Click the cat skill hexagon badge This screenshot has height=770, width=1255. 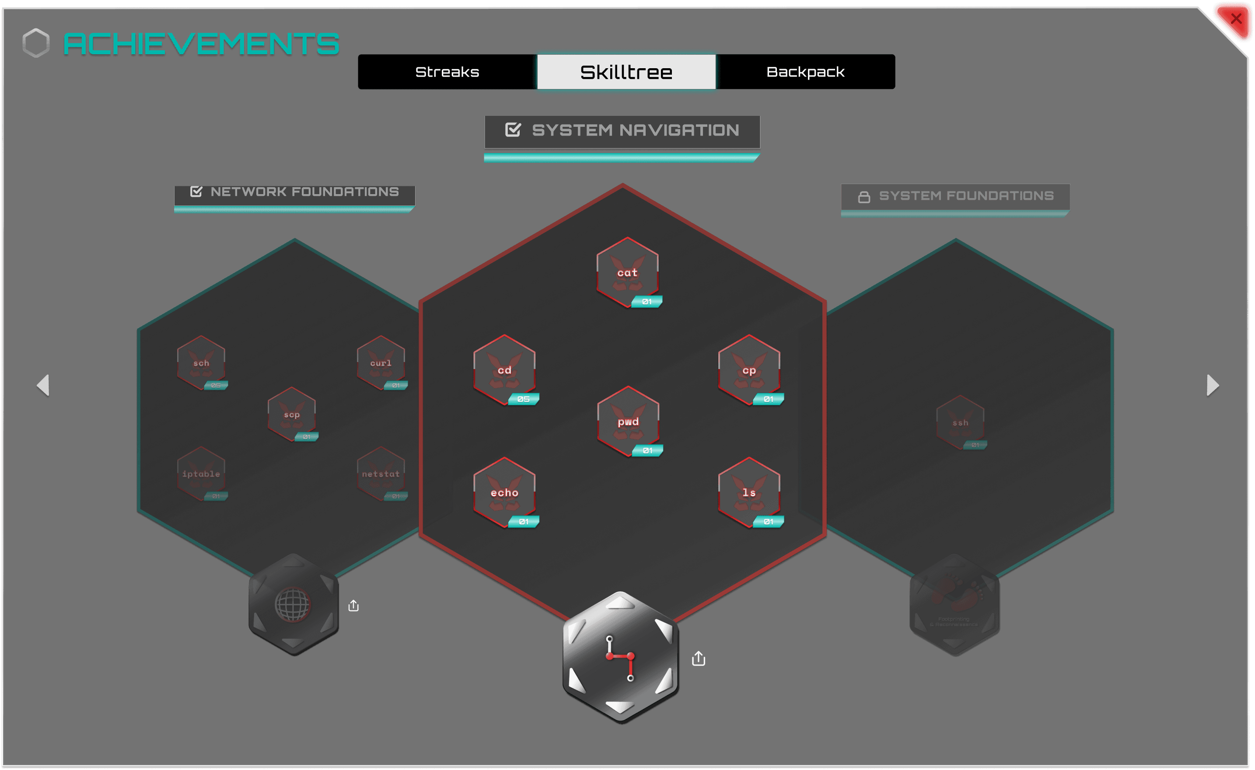pyautogui.click(x=627, y=273)
